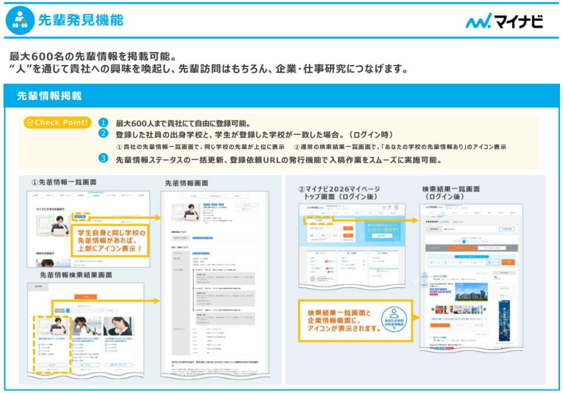This screenshot has width=563, height=393.
Task: Click the man's photo atop the 先輩情報画面 page
Action: coord(186,212)
